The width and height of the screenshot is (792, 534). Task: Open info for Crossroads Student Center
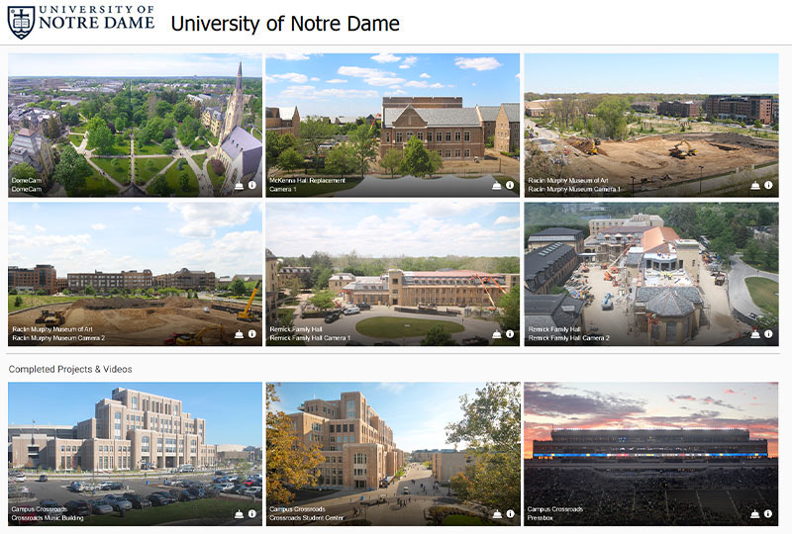510,514
